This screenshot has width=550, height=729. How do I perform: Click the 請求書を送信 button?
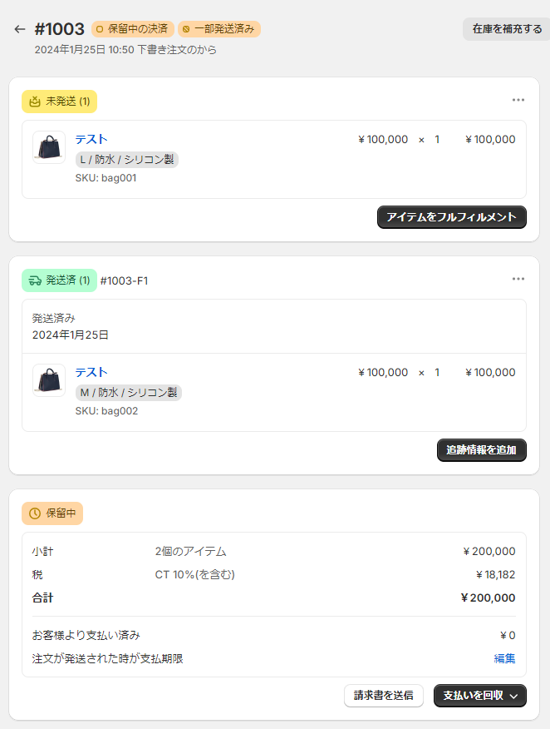(x=384, y=696)
